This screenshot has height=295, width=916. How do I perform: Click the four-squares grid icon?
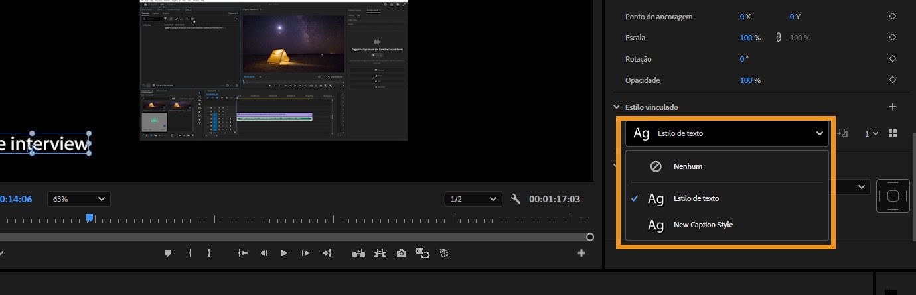[x=893, y=133]
